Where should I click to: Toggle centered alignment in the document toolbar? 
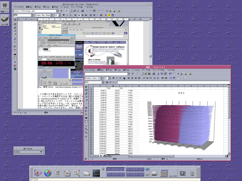79,15
